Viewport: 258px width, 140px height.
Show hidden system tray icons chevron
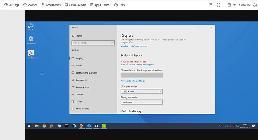click(x=219, y=126)
